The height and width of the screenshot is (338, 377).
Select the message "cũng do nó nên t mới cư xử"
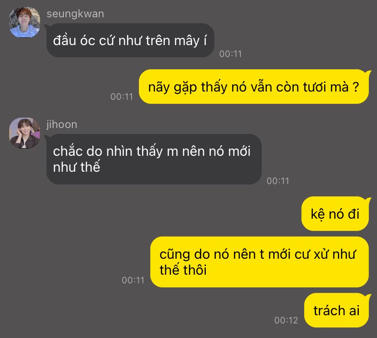[x=260, y=262]
